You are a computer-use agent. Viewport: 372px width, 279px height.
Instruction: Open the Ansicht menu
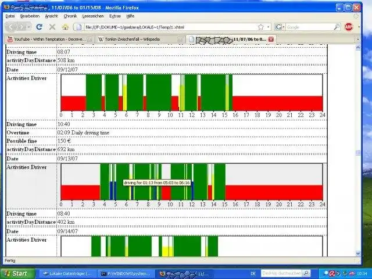pos(52,16)
